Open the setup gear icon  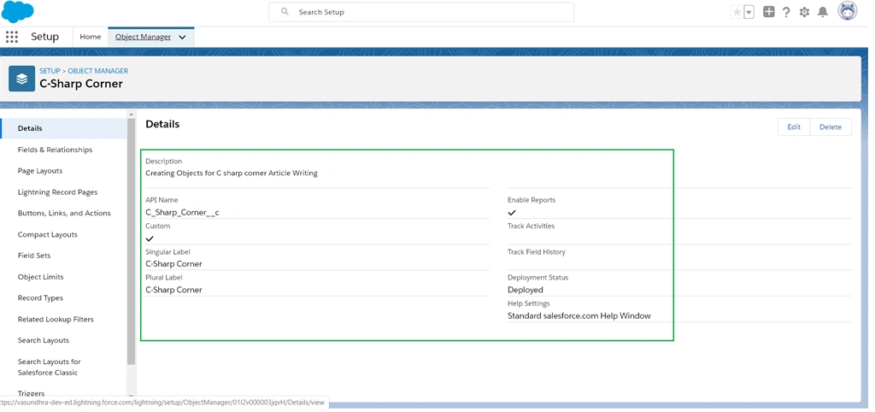[x=804, y=12]
